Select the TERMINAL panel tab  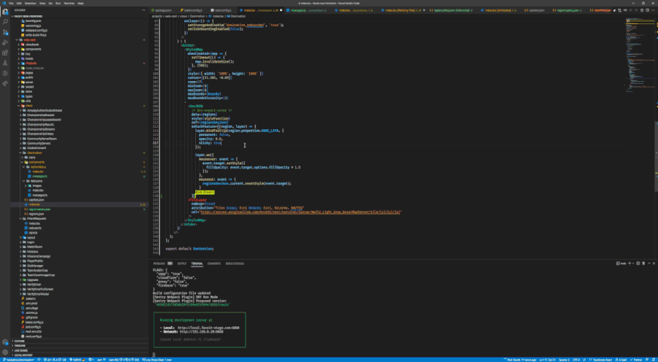pyautogui.click(x=197, y=263)
